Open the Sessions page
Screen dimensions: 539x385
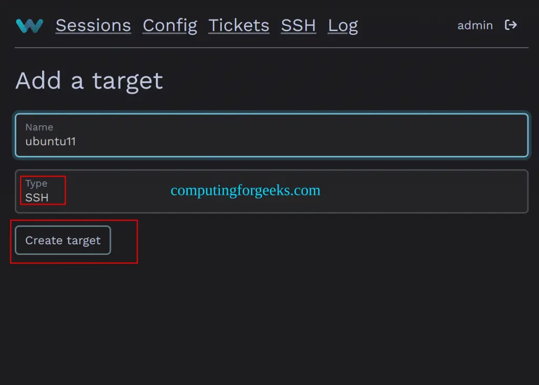(x=93, y=25)
